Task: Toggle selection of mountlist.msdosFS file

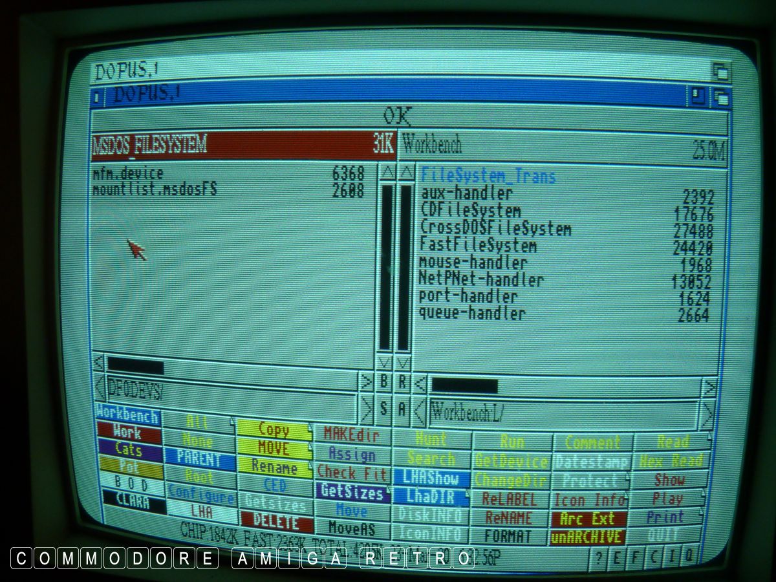Action: [155, 190]
